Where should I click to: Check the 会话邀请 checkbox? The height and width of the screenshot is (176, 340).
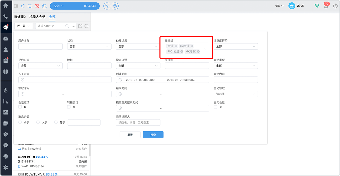[20, 107]
